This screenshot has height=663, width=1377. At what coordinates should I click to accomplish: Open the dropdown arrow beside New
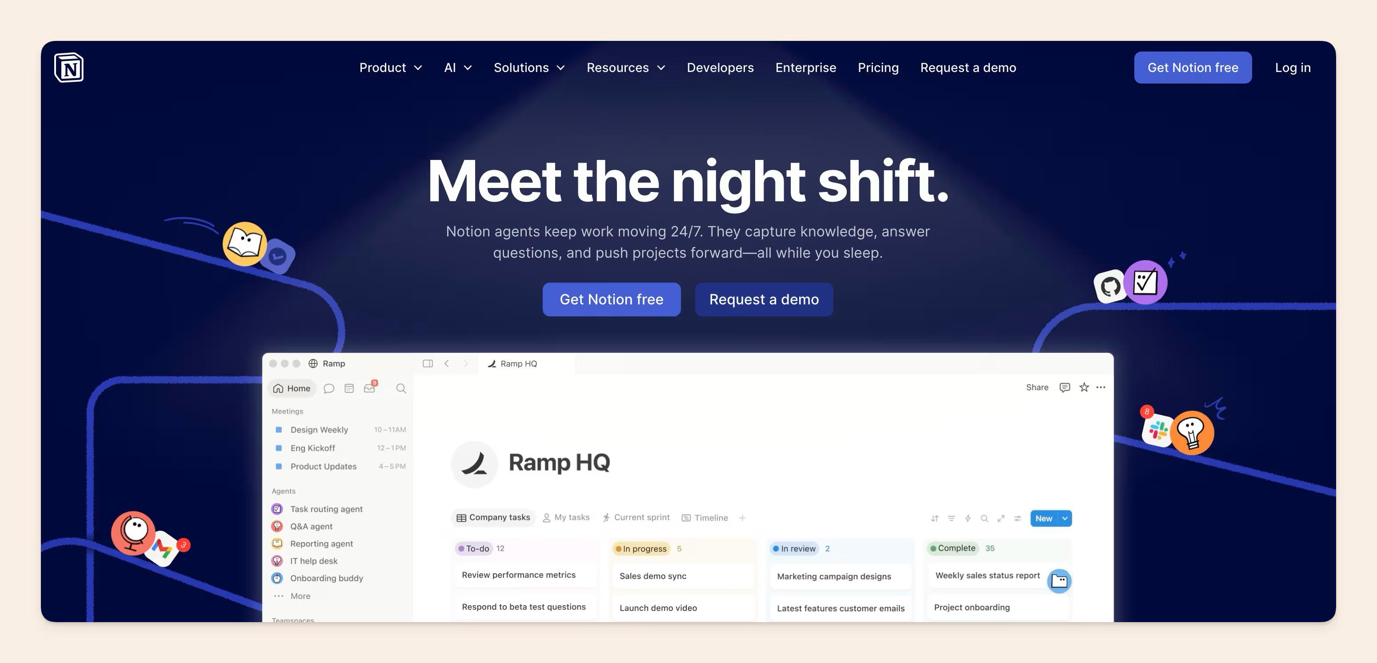click(x=1065, y=518)
